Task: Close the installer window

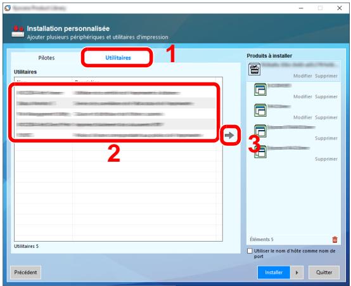Action: click(x=340, y=8)
